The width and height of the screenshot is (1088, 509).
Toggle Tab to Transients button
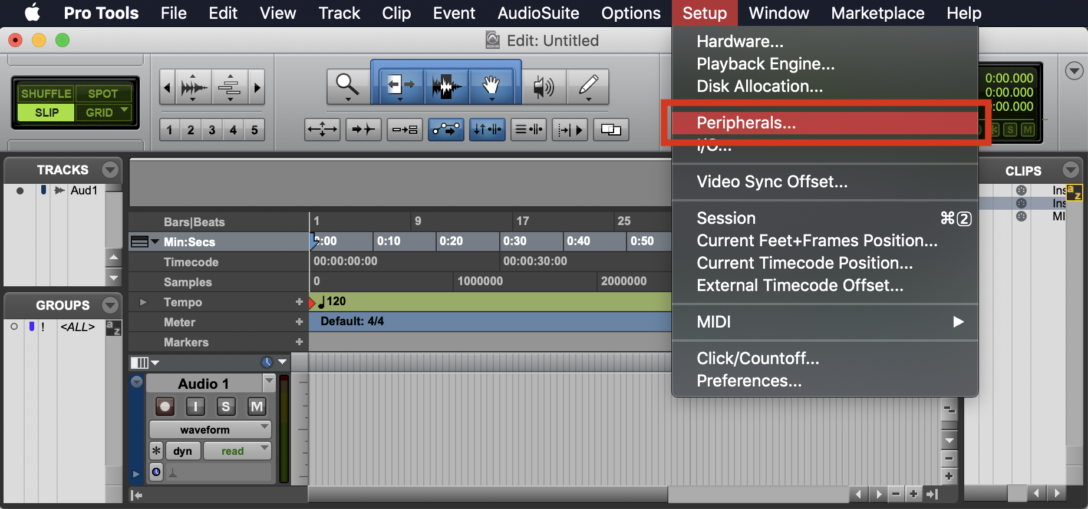363,129
